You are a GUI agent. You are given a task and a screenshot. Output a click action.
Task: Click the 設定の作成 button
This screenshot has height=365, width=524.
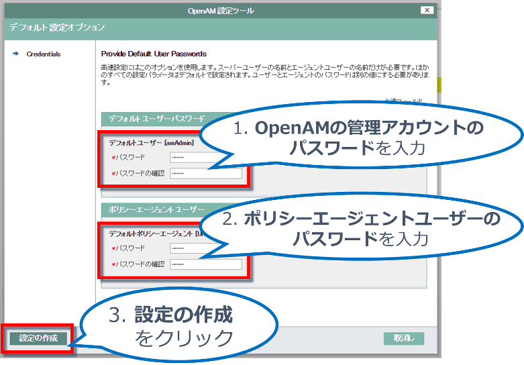[x=38, y=338]
